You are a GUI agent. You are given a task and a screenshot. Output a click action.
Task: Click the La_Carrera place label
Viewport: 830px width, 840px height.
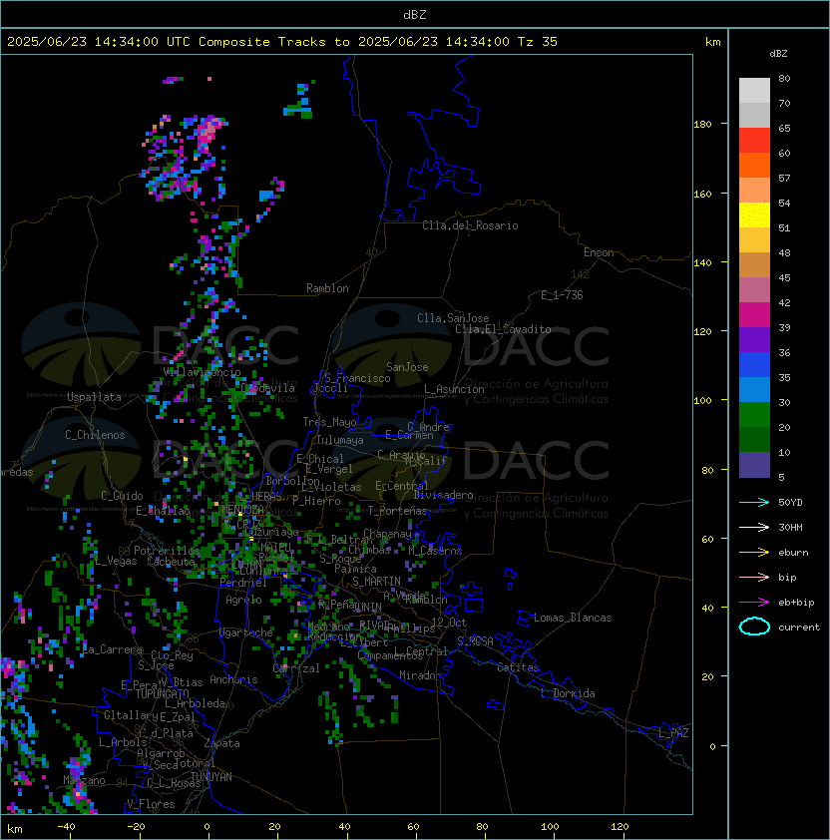coord(112,649)
